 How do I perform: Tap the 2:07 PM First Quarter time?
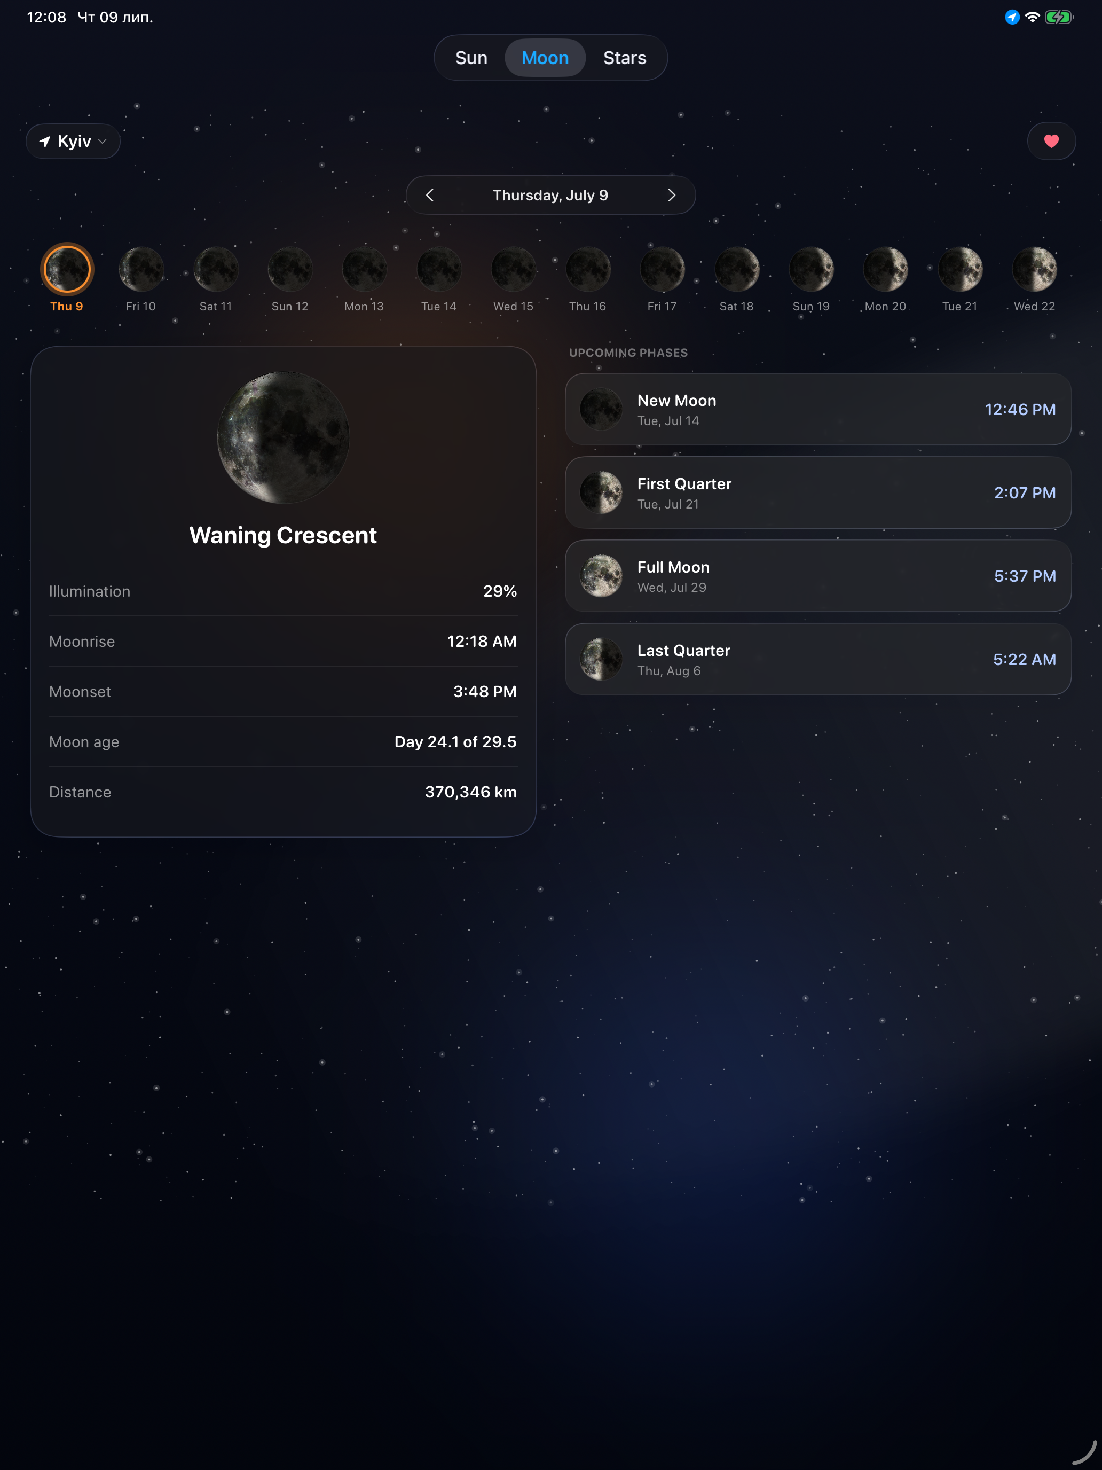coord(1024,492)
